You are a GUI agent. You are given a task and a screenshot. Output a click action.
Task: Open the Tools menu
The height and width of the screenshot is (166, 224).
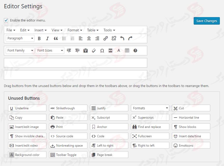point(109,30)
